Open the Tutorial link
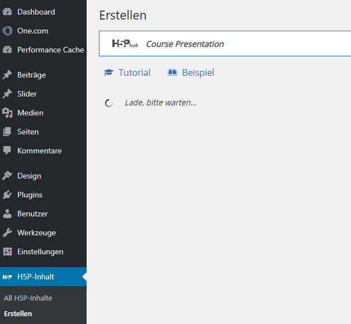This screenshot has width=351, height=324. 127,72
